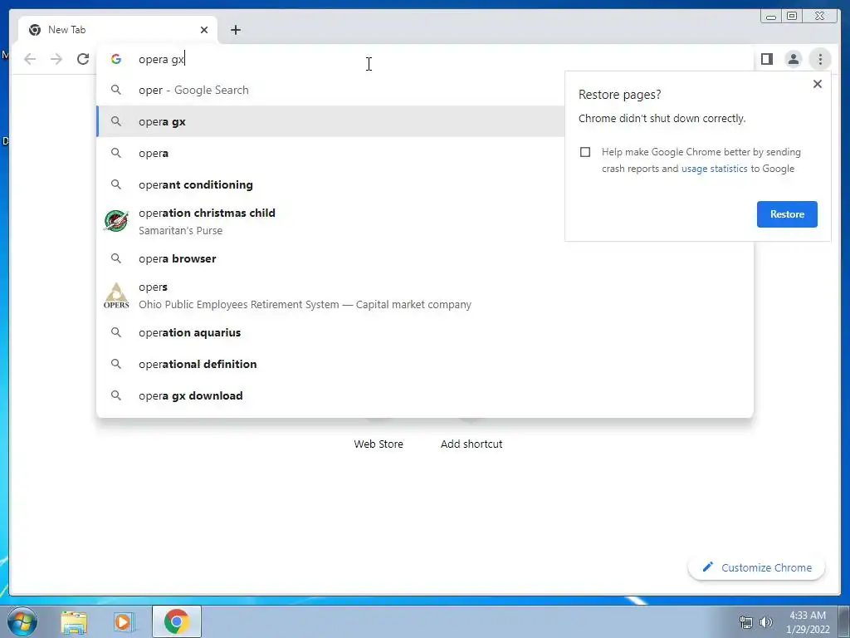Choose the 'opers' Ohio Retirement System suggestion
Image resolution: width=850 pixels, height=638 pixels.
(x=425, y=296)
